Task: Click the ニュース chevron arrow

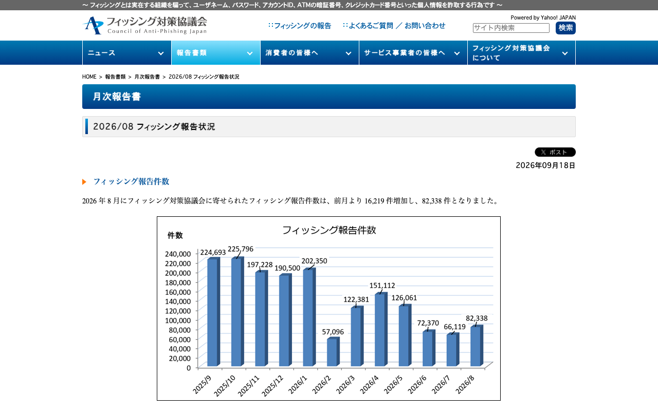Action: 161,53
